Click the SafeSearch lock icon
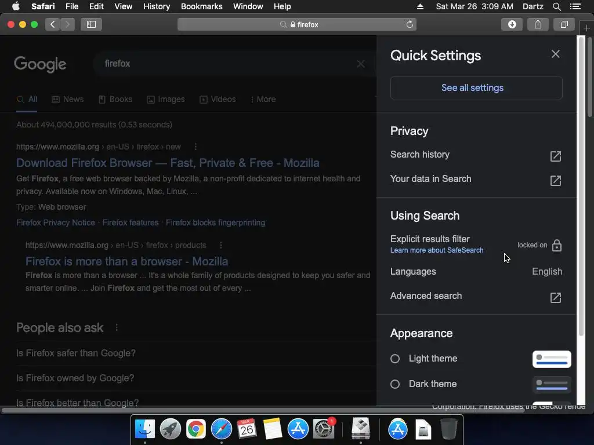 pos(556,246)
